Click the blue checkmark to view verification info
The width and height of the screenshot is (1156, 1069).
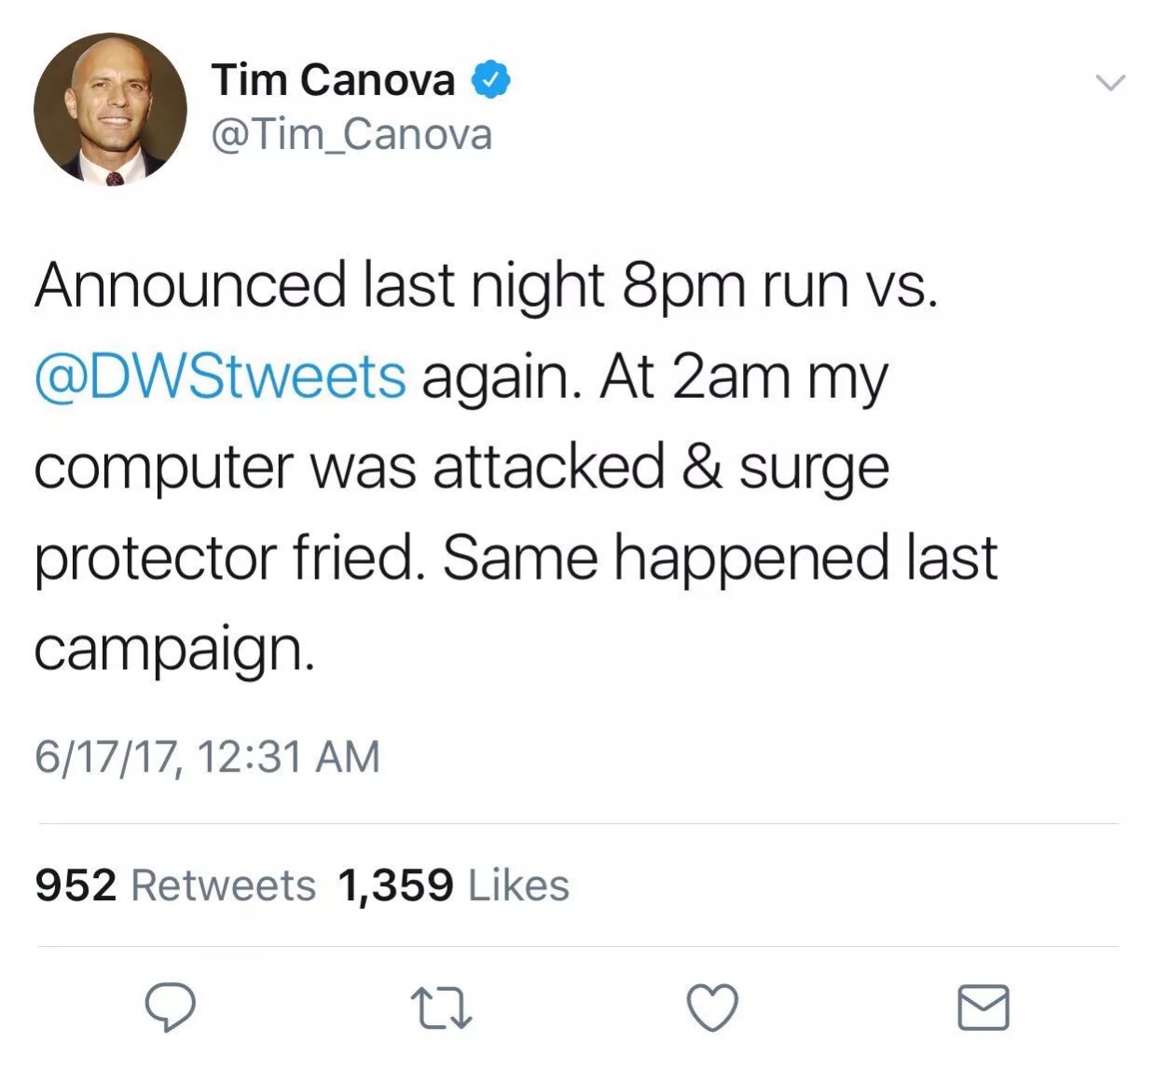[x=489, y=78]
